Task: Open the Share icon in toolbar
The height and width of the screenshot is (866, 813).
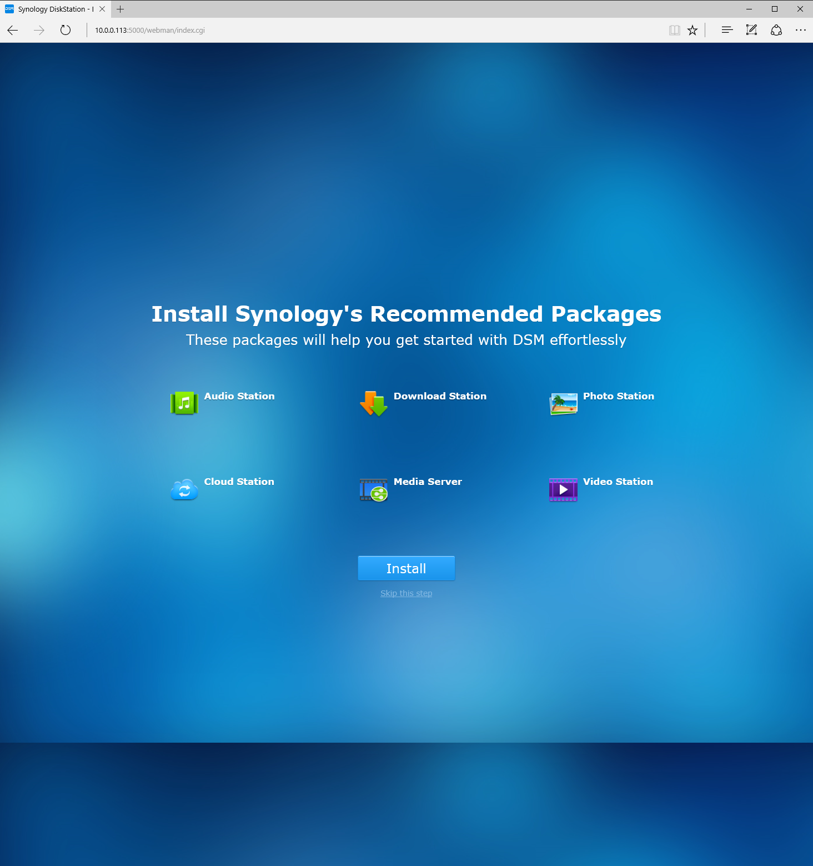Action: coord(776,31)
